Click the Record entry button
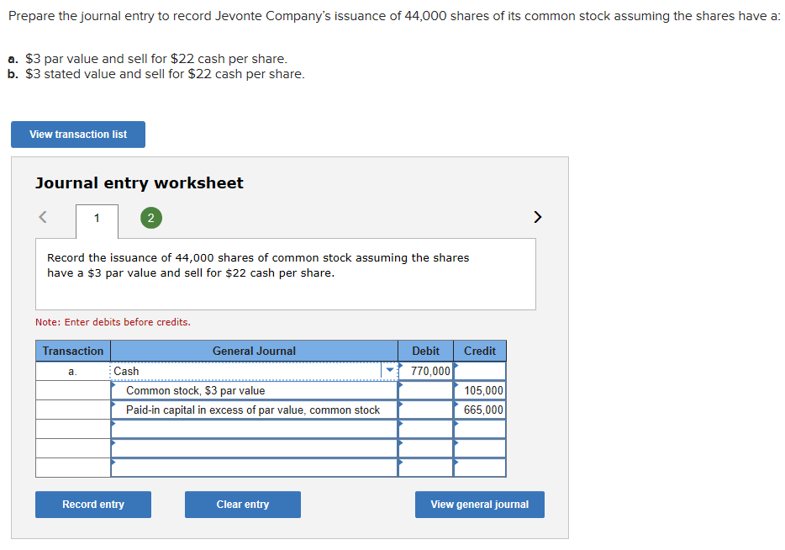This screenshot has width=785, height=550. [x=92, y=505]
